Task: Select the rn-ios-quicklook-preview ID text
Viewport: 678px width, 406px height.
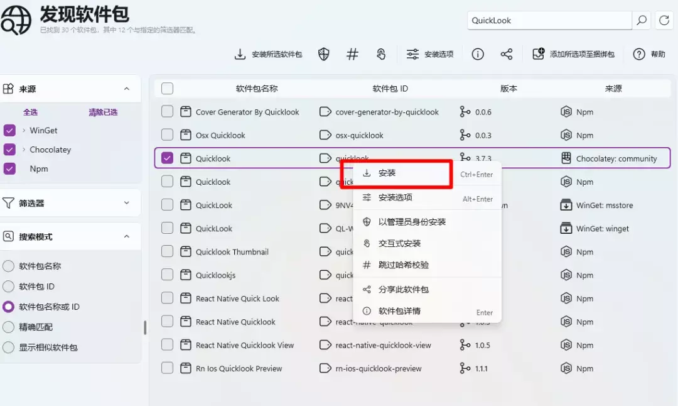Action: 379,368
